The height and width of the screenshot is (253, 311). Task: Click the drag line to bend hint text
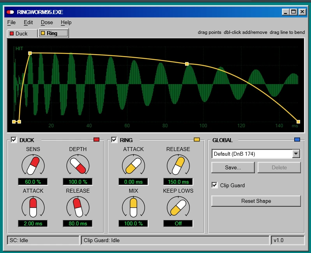pyautogui.click(x=287, y=32)
